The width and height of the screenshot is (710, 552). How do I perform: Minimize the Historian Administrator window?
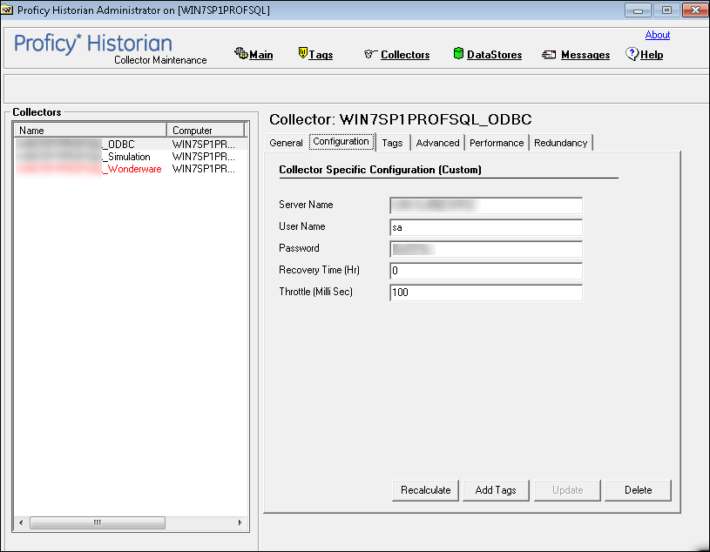pyautogui.click(x=638, y=10)
